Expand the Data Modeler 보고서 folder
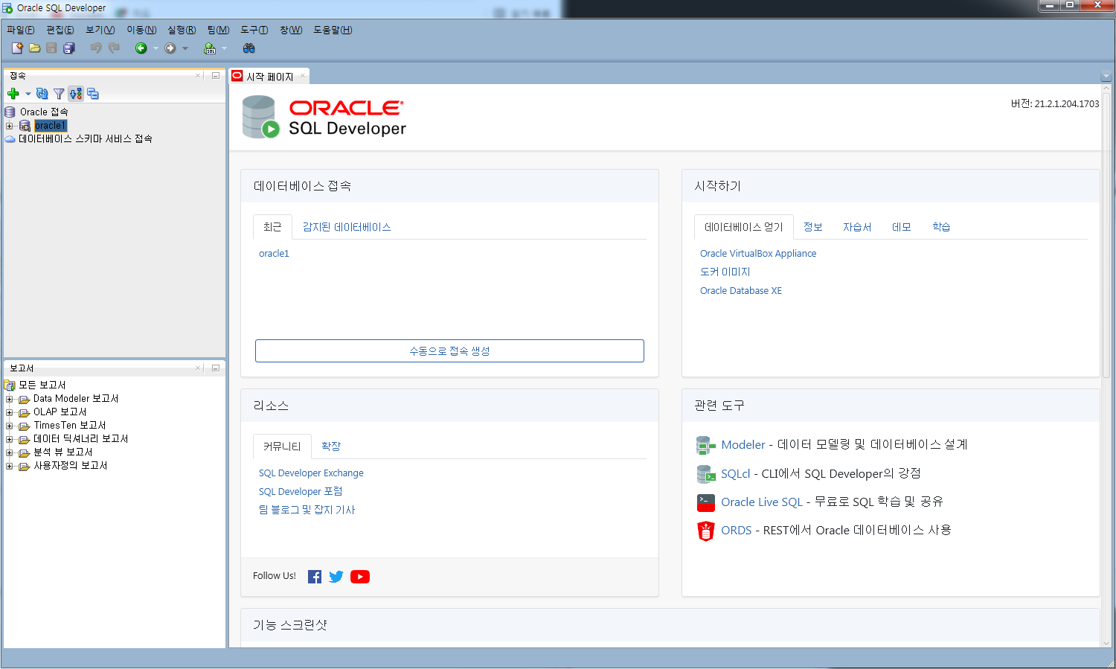 pyautogui.click(x=9, y=399)
